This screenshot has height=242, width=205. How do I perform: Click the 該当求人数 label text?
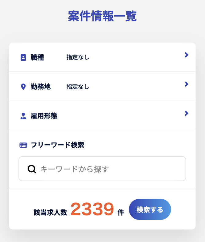pyautogui.click(x=50, y=212)
